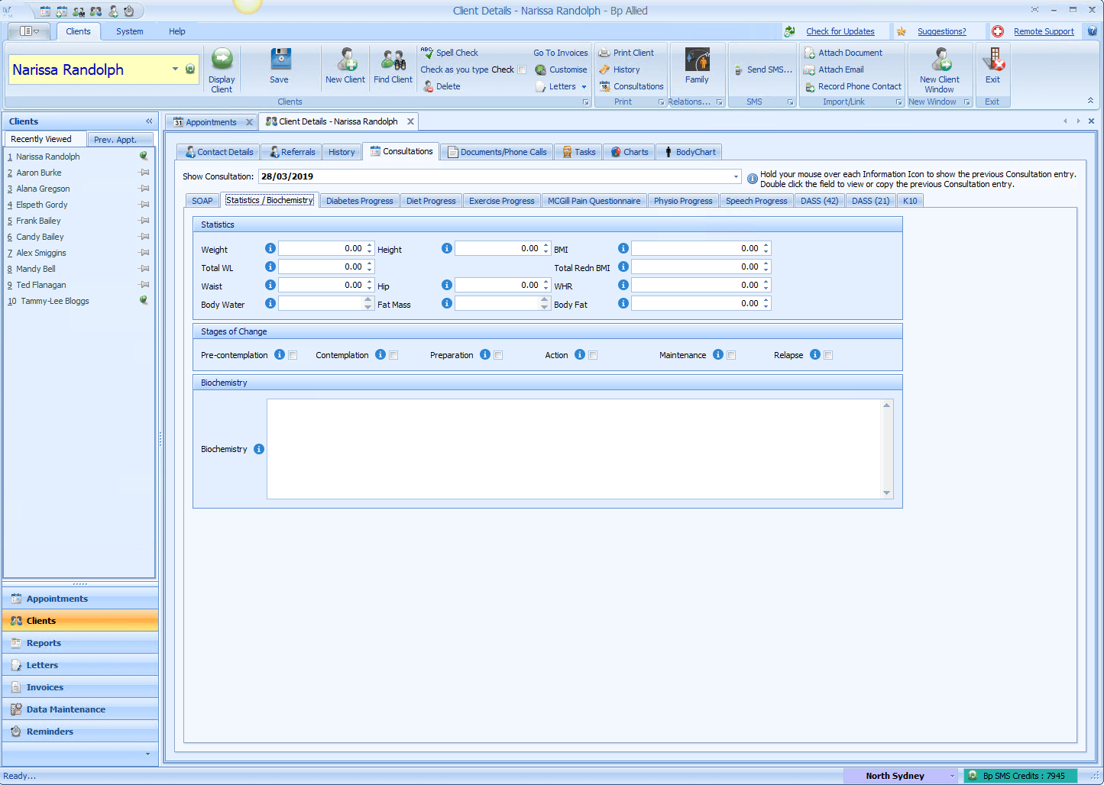Click the help icon beside Remote Support
The width and height of the screenshot is (1104, 785).
click(x=1093, y=31)
